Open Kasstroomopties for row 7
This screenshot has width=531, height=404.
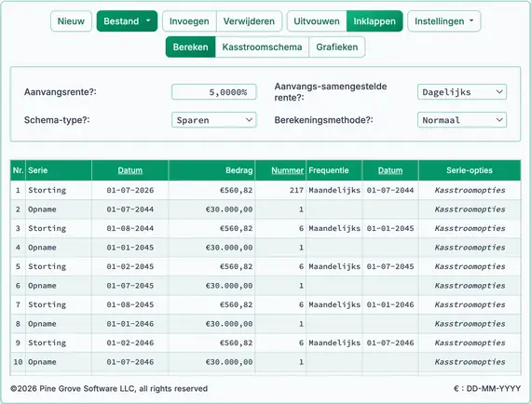[x=470, y=304]
